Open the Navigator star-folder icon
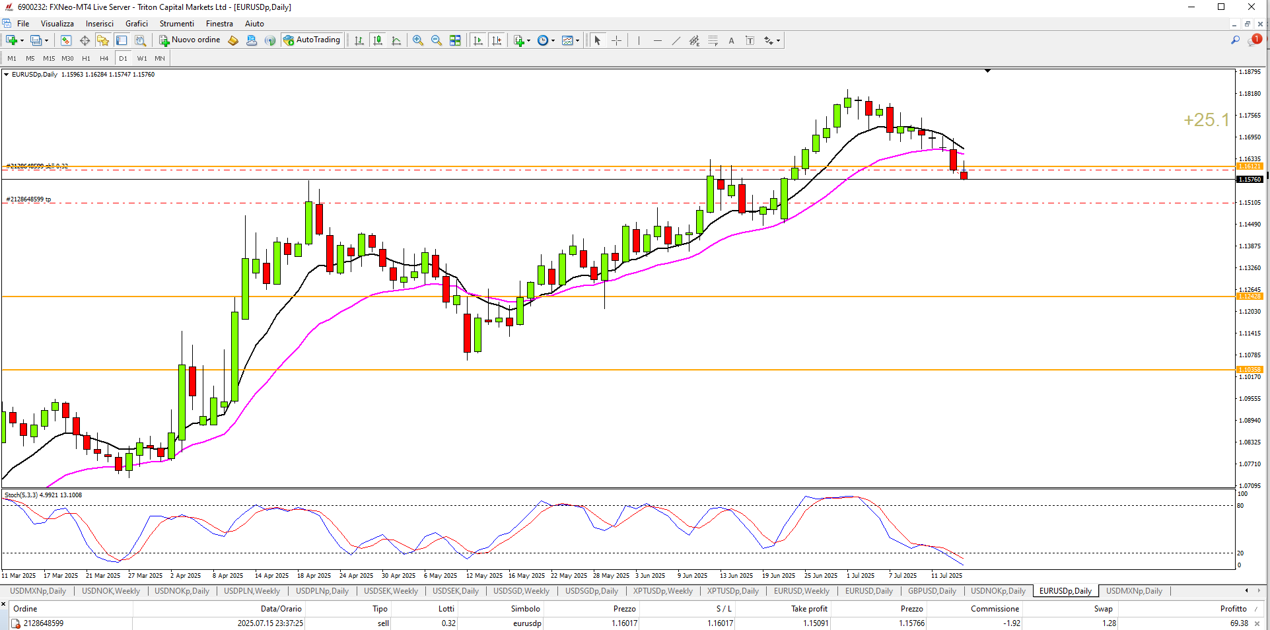Screen dimensions: 1270x630 click(x=103, y=40)
